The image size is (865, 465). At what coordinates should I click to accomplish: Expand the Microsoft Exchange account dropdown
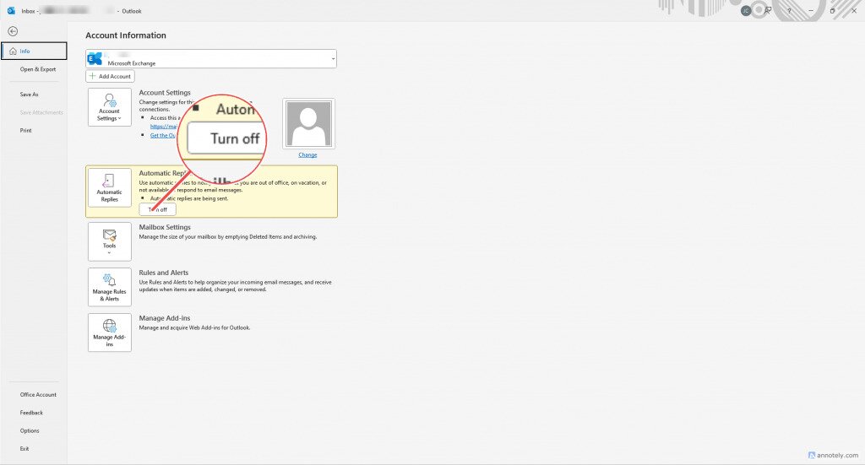pyautogui.click(x=333, y=59)
